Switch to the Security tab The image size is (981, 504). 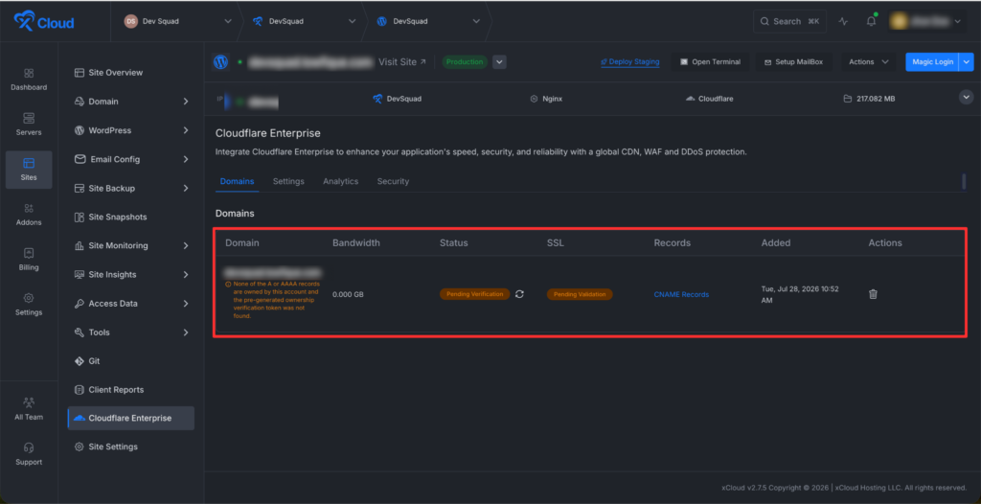pos(393,181)
